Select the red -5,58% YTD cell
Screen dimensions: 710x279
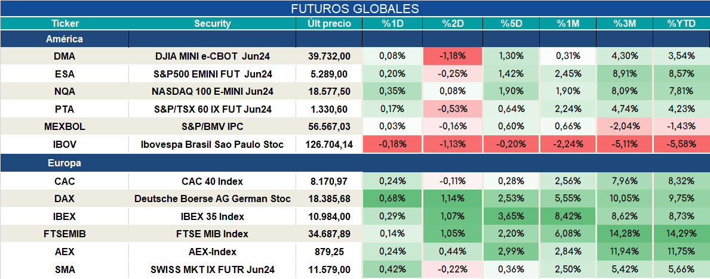pos(681,145)
